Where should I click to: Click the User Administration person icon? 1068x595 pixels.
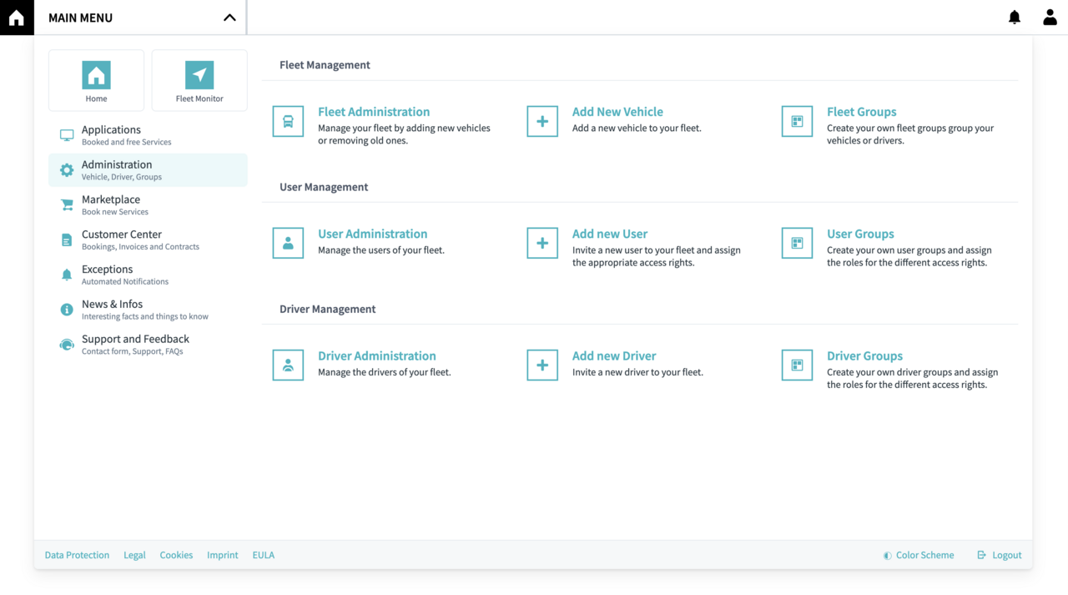click(288, 244)
